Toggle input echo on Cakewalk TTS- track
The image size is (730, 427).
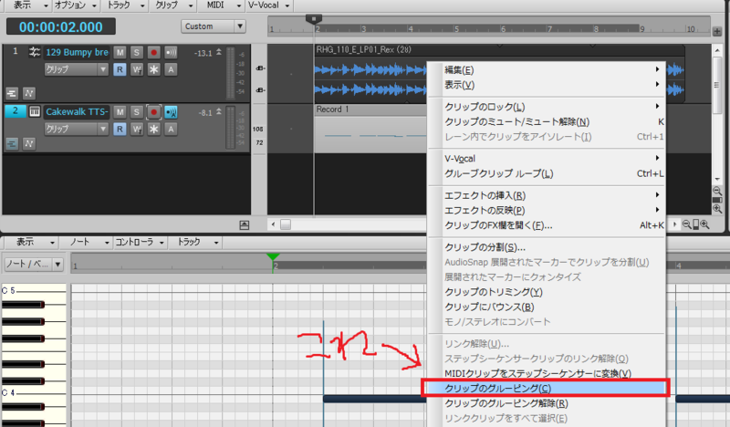[171, 111]
